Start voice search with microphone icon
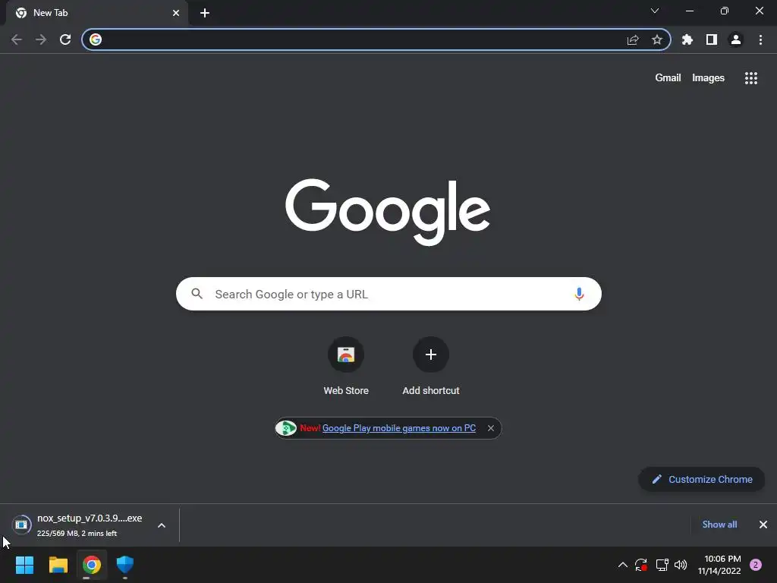Screen dimensions: 777x583 579,294
